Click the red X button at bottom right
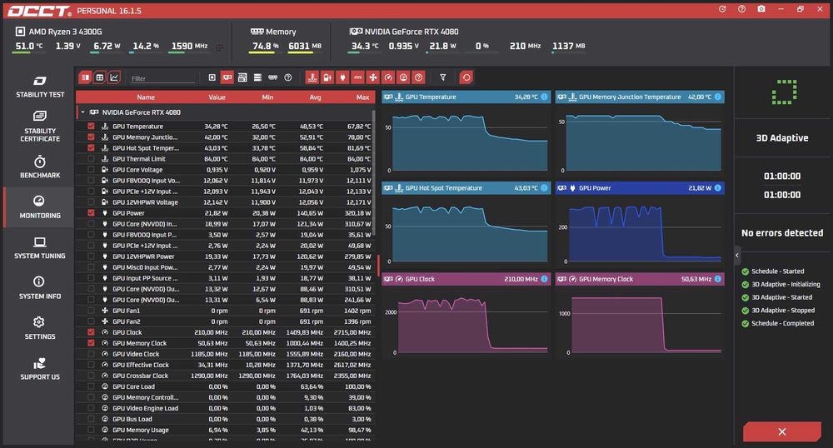Image resolution: width=833 pixels, height=448 pixels. click(782, 431)
